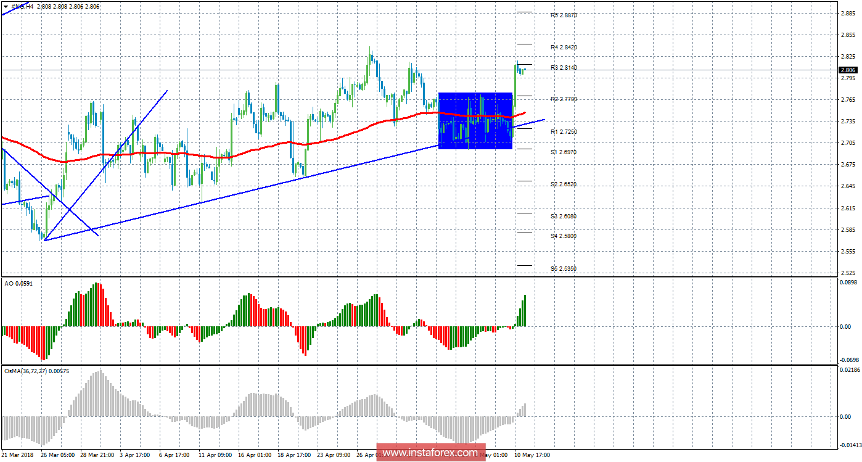862x462 pixels.
Task: Click the 10 May 17:00 time label
Action: (x=531, y=455)
